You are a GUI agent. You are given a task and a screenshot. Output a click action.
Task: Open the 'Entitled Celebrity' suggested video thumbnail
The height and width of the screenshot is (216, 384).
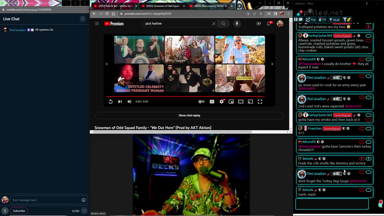point(139,78)
